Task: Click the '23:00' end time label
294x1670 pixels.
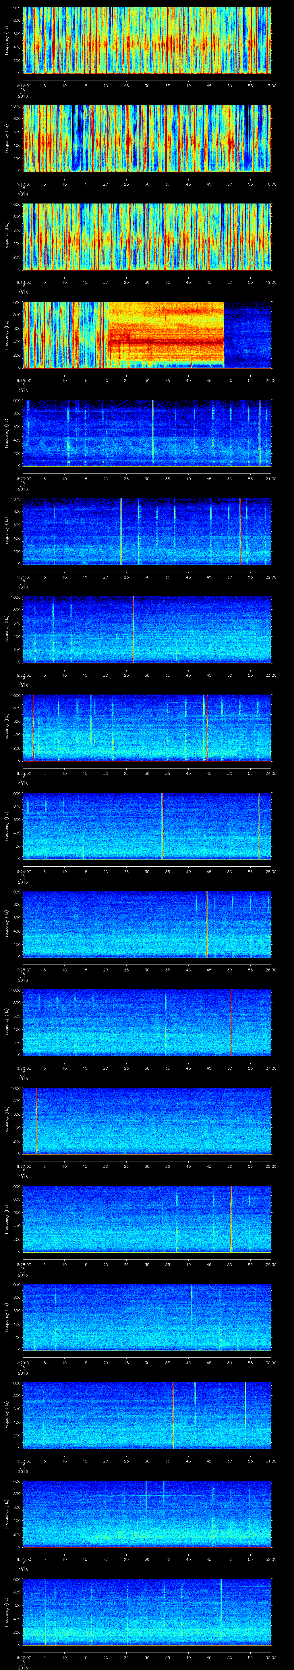Action: pos(271,675)
